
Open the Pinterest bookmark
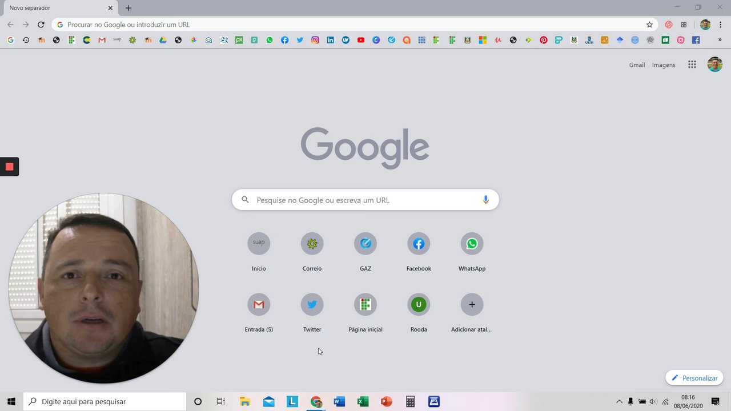coord(544,40)
